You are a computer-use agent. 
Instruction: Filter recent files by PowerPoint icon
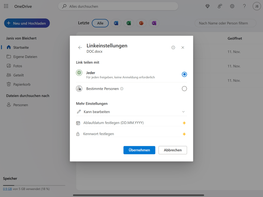(x=141, y=23)
